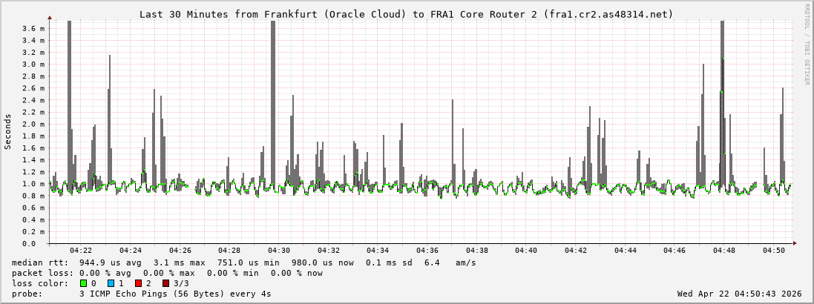Click the 3.6 m y-axis tick label
814x304 pixels.
(34, 28)
